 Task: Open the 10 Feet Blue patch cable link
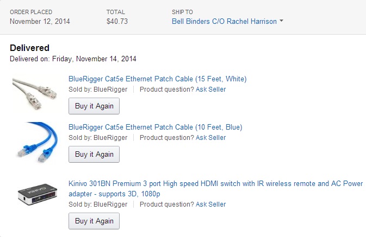click(155, 127)
